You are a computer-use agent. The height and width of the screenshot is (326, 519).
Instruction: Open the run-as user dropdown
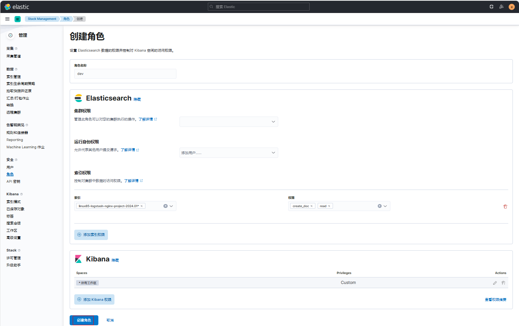click(x=273, y=152)
